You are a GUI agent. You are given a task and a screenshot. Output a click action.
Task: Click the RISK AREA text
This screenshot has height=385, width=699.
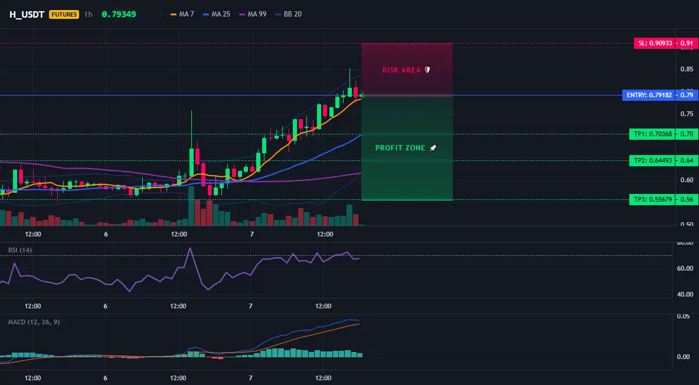click(401, 70)
